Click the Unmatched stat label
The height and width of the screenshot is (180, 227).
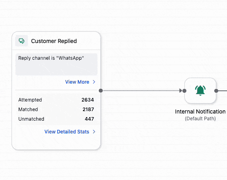(x=31, y=119)
